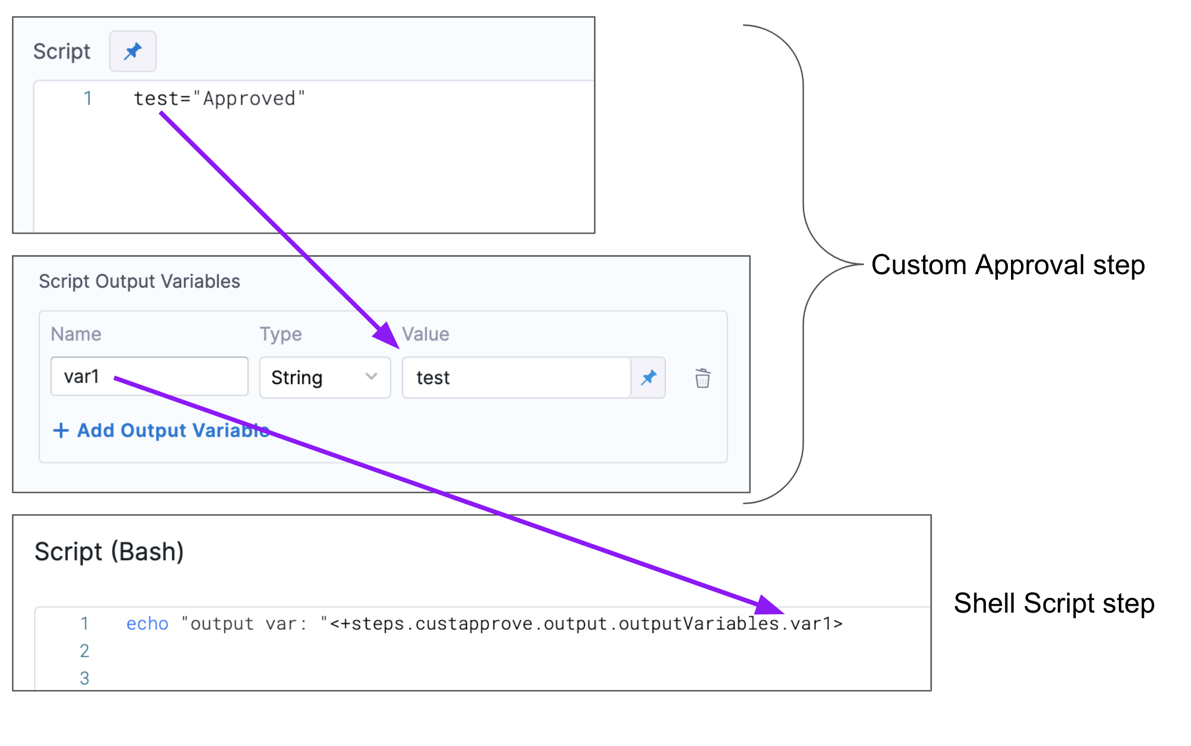Click the Value input containing test
Viewport: 1191px width, 746px height.
(x=516, y=378)
